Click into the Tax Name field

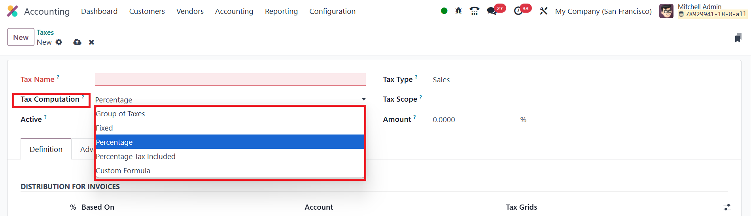point(230,80)
